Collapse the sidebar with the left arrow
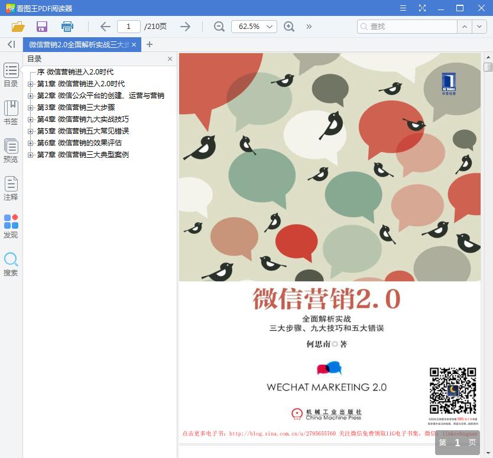Screen dimensions: 493x458 [11, 44]
